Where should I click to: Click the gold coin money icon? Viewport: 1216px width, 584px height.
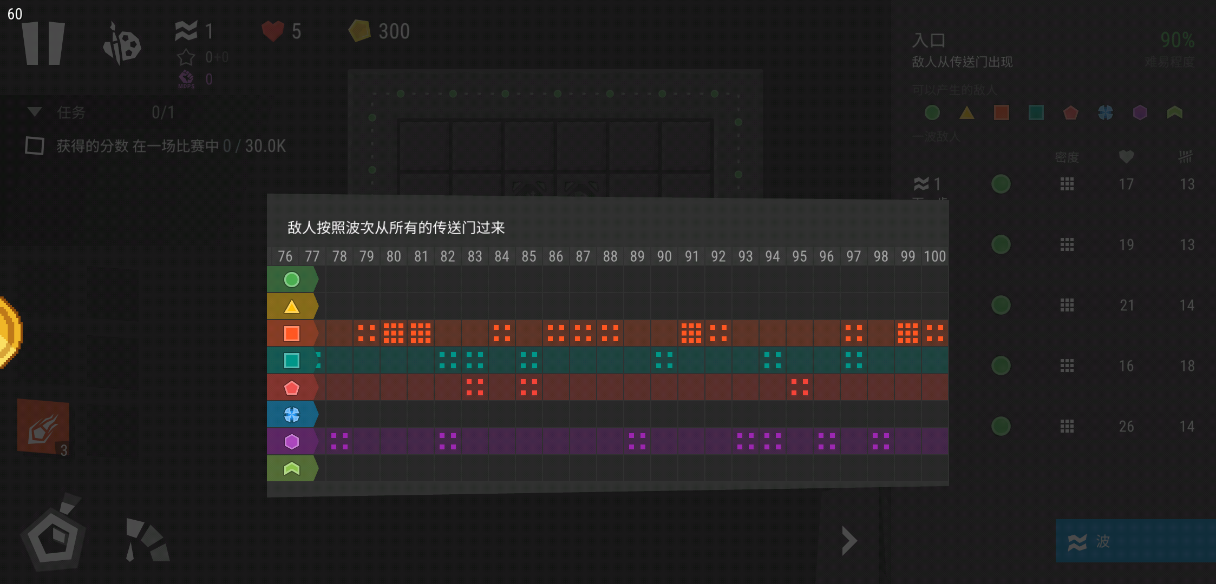[359, 31]
